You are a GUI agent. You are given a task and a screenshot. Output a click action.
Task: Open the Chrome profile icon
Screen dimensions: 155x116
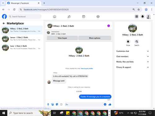coord(146,10)
